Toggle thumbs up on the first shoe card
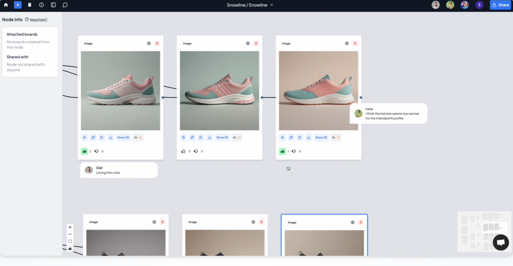Image resolution: width=513 pixels, height=266 pixels. click(x=84, y=151)
